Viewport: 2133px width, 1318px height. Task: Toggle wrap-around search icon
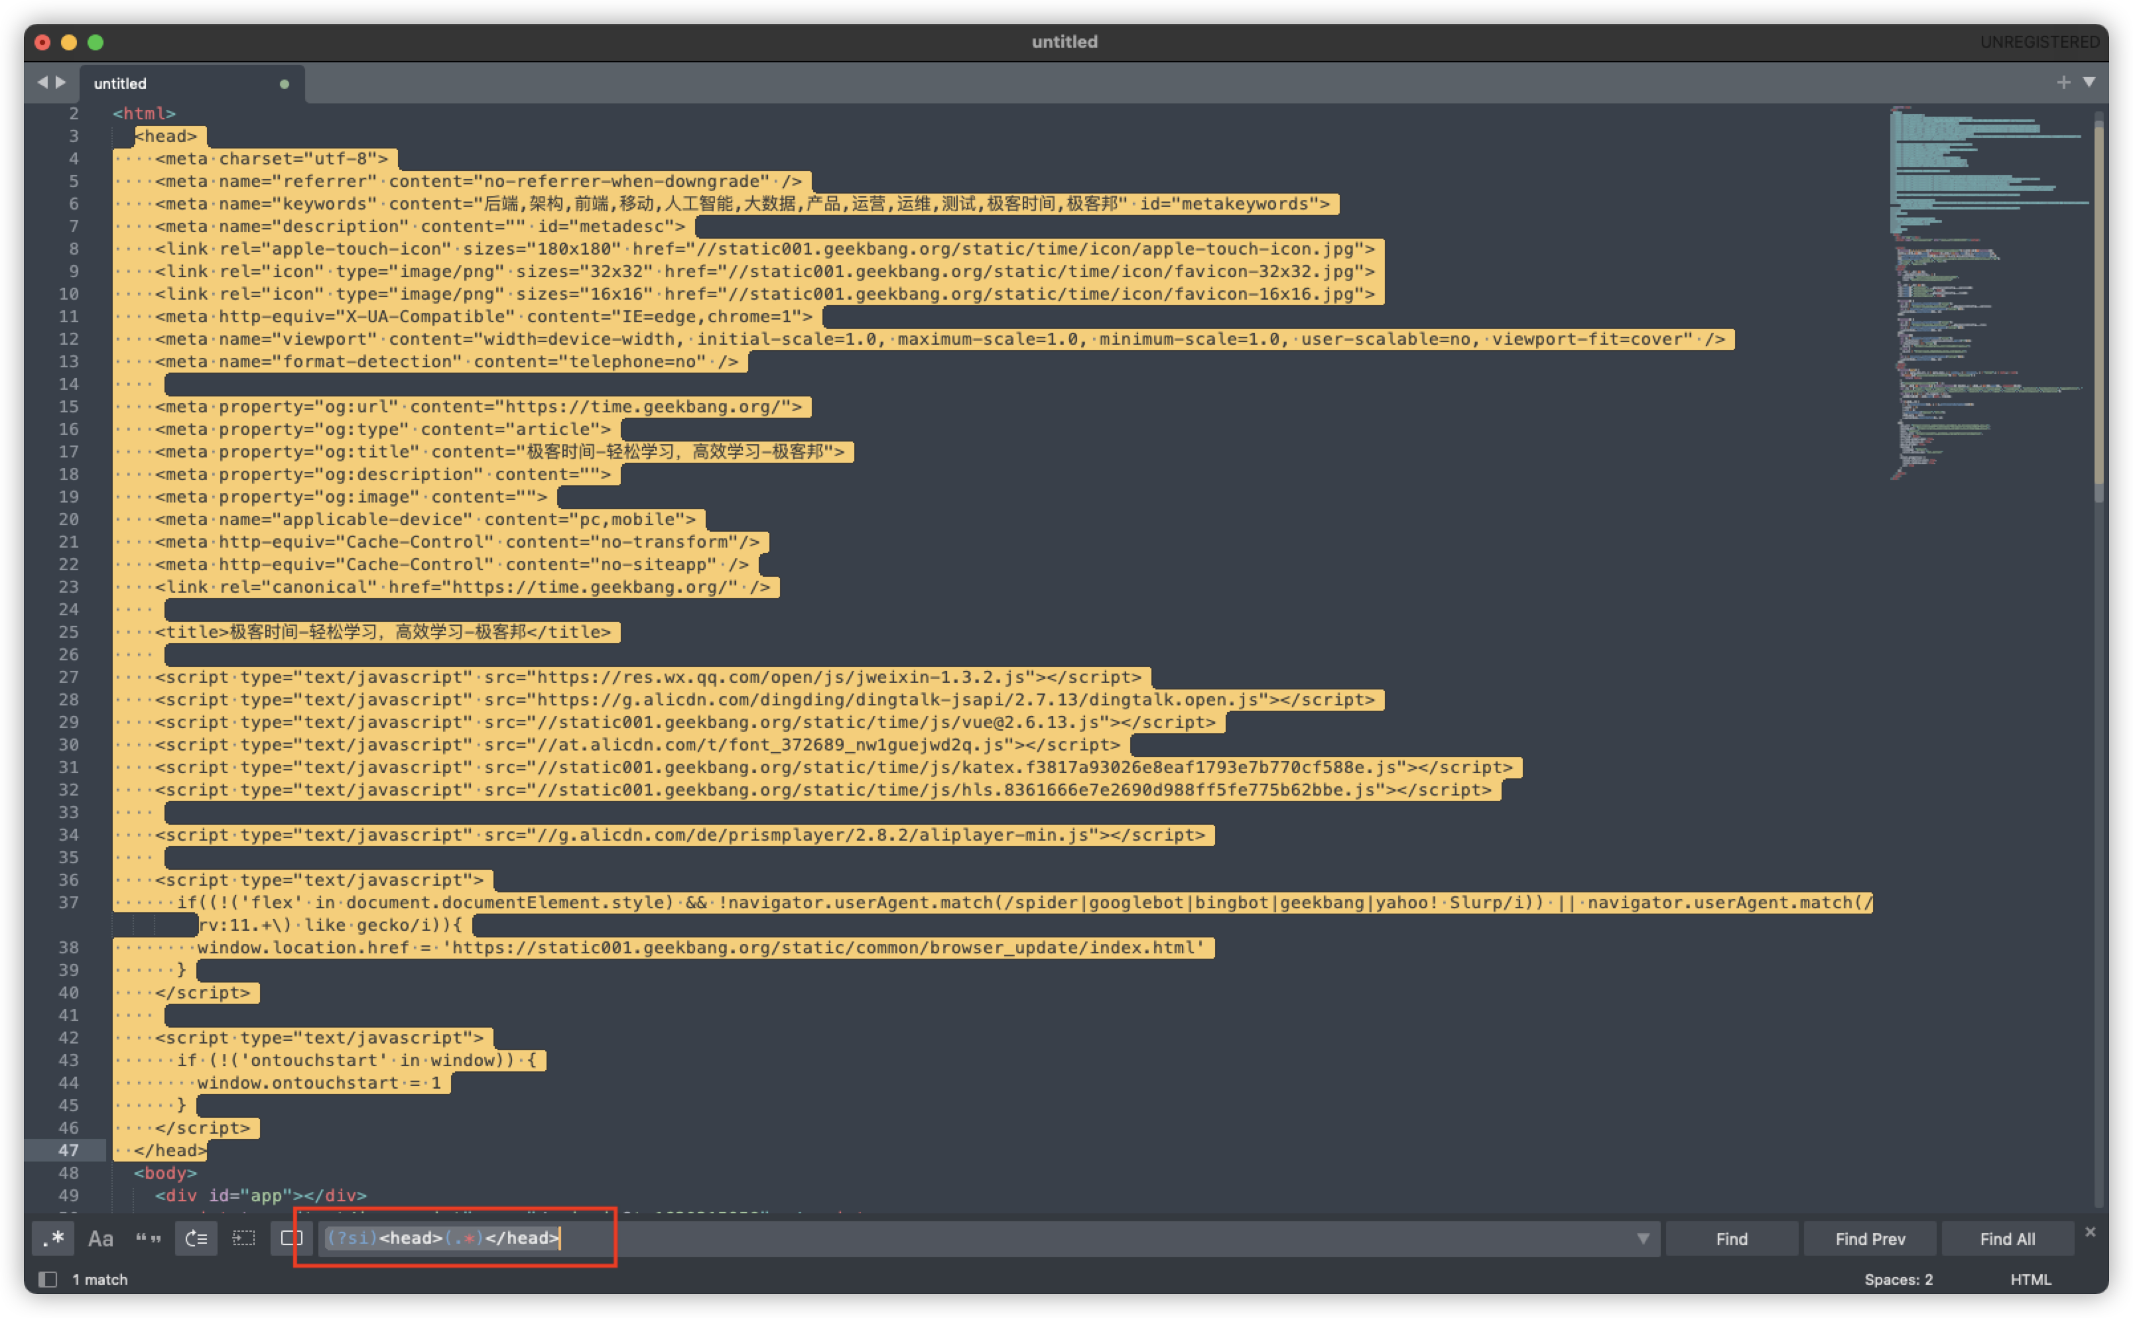coord(196,1238)
